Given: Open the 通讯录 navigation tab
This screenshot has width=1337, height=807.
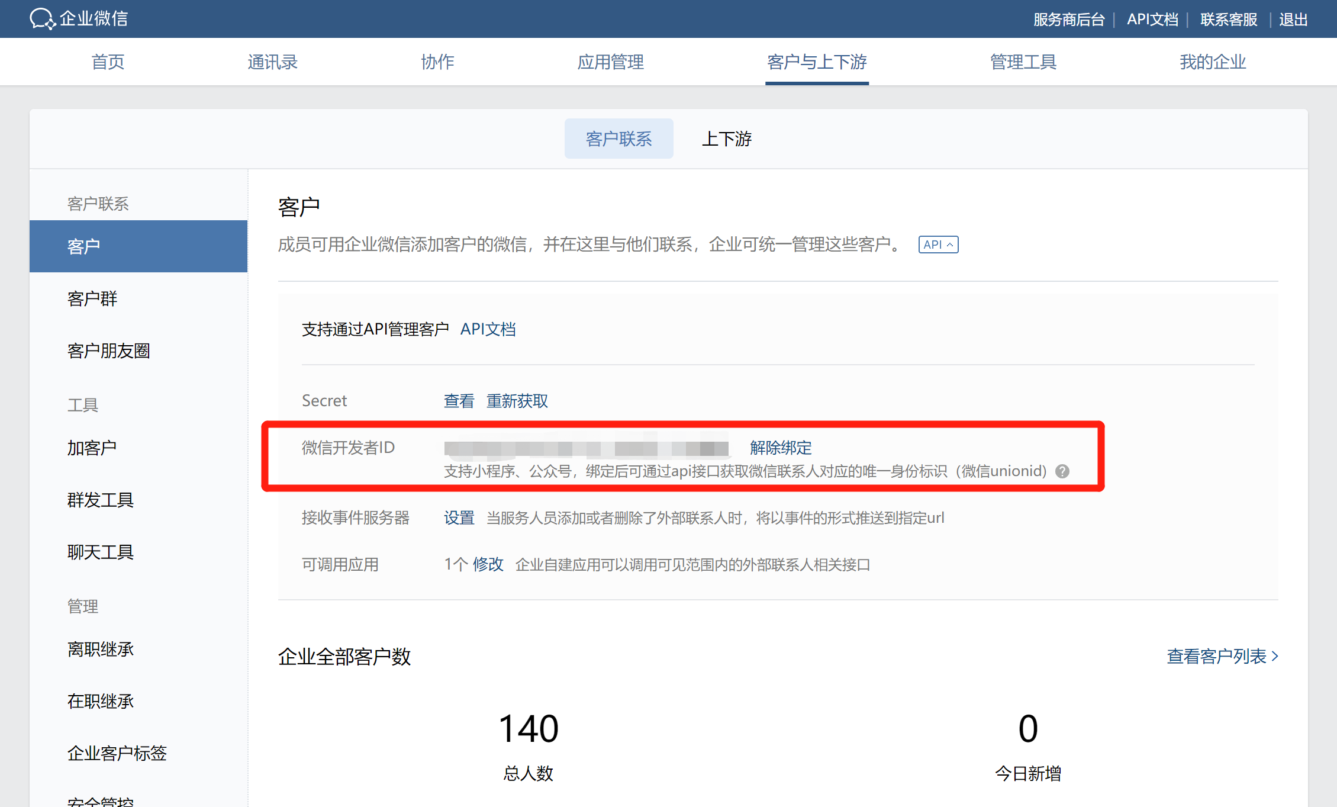Looking at the screenshot, I should pyautogui.click(x=272, y=62).
